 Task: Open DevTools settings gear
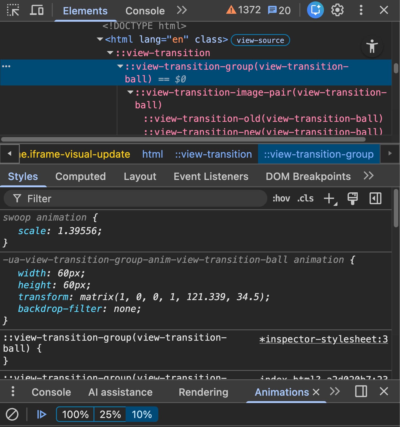(x=337, y=10)
